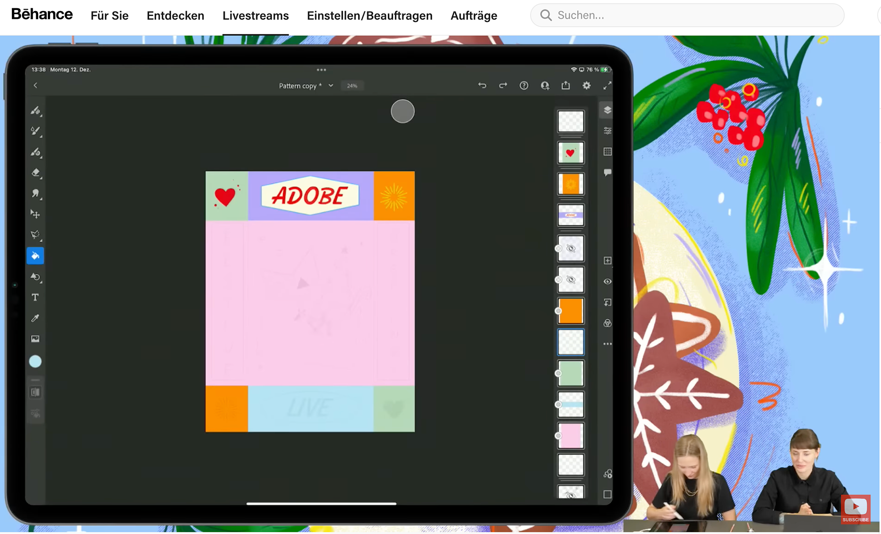Select the Type tool
This screenshot has width=881, height=534.
tap(35, 297)
